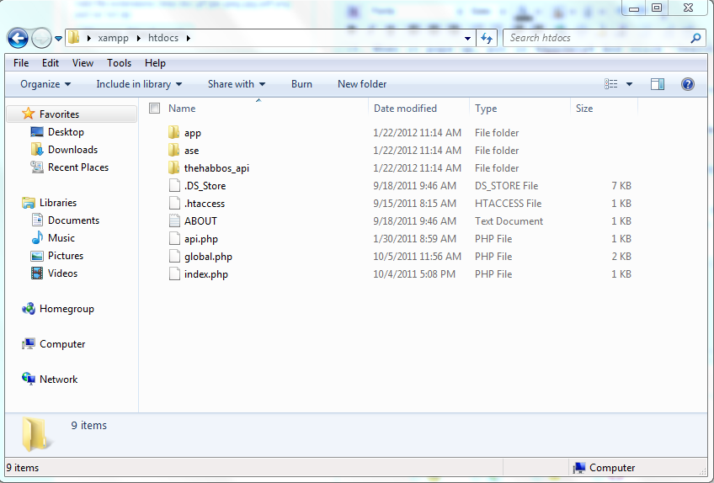Click the refresh button beside address bar

(x=487, y=38)
